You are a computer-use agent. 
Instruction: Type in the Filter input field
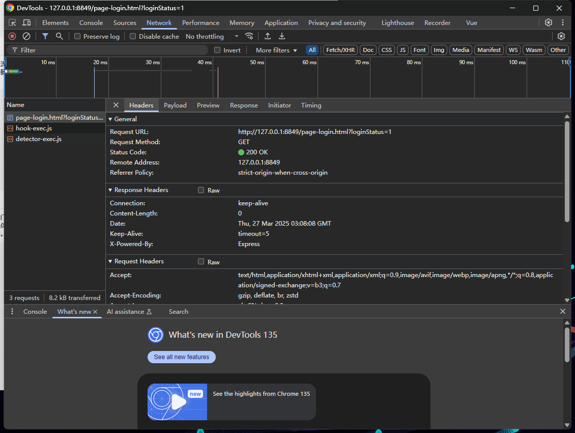112,50
